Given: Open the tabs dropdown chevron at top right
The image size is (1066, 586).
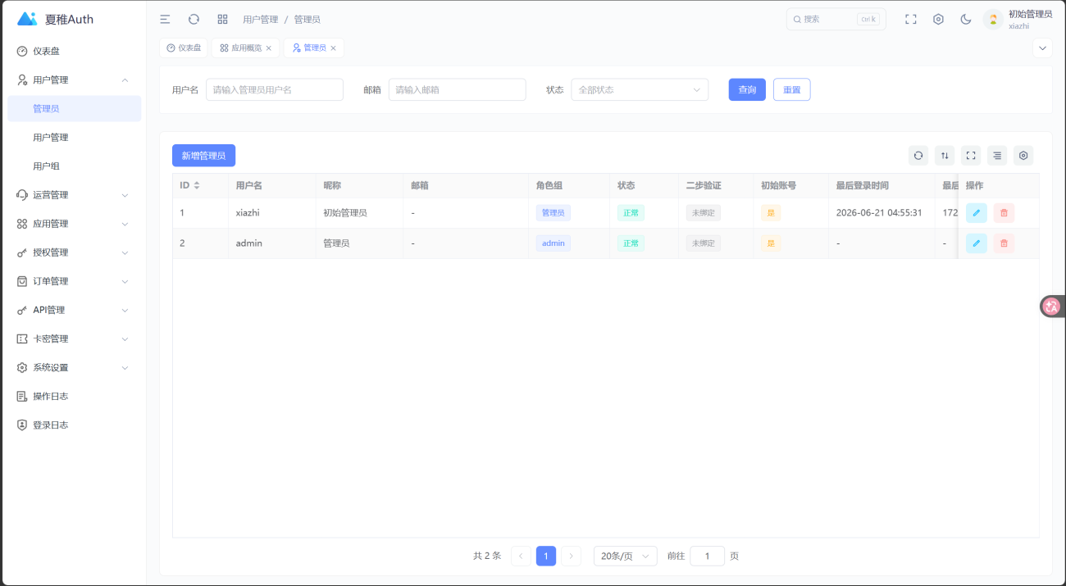Looking at the screenshot, I should click(x=1042, y=48).
